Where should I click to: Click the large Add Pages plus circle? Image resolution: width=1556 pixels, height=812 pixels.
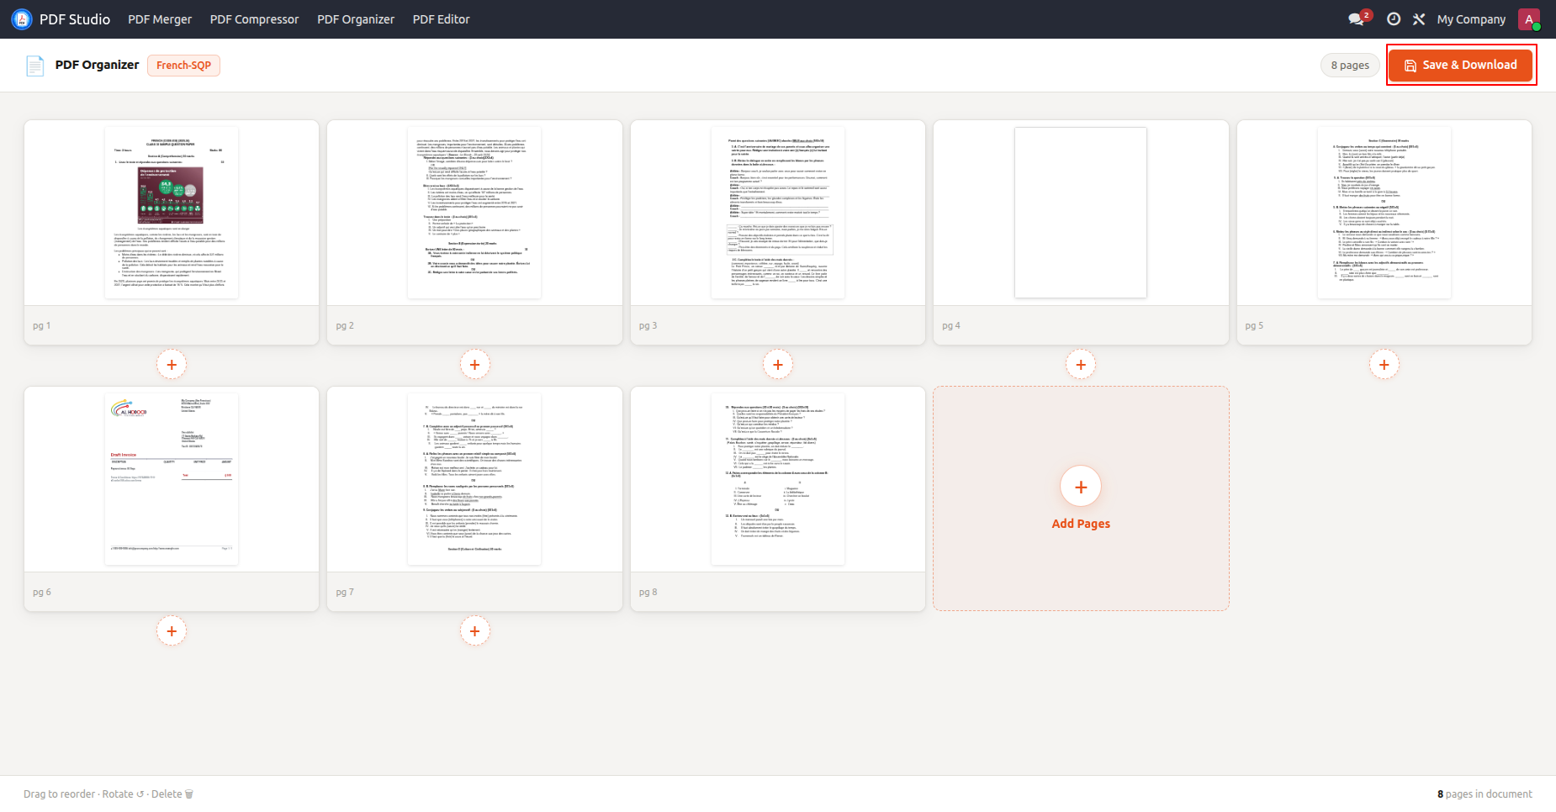tap(1081, 487)
